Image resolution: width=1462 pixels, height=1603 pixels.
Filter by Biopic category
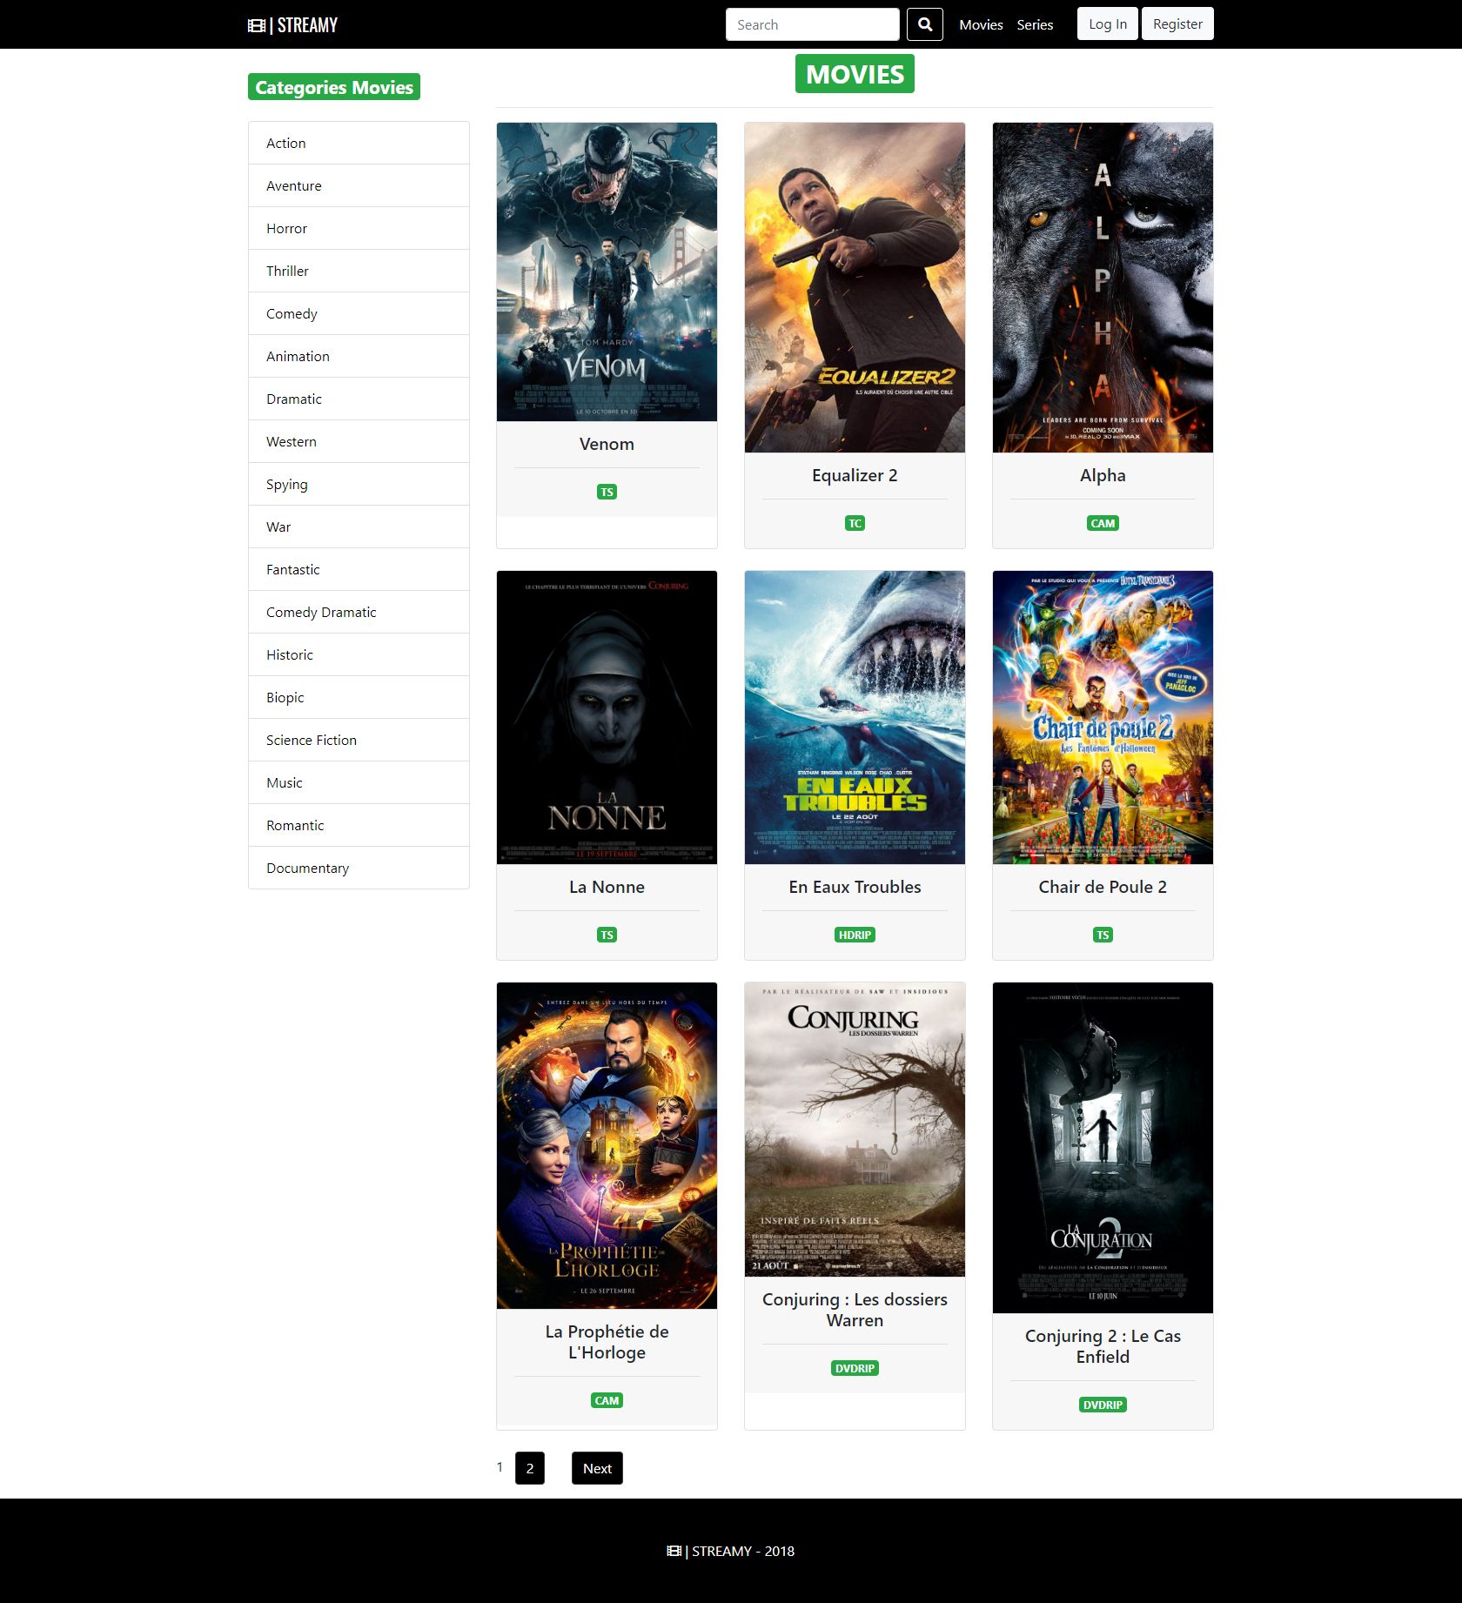point(359,697)
